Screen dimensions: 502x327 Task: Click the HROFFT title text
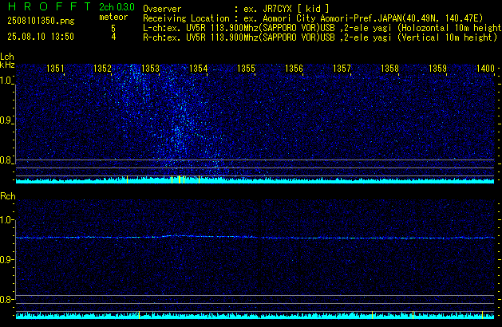click(50, 6)
